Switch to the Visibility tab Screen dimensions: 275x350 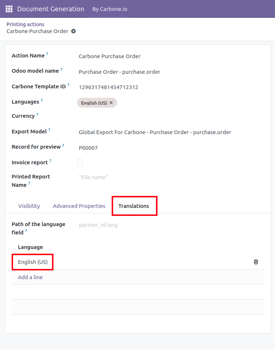point(29,206)
